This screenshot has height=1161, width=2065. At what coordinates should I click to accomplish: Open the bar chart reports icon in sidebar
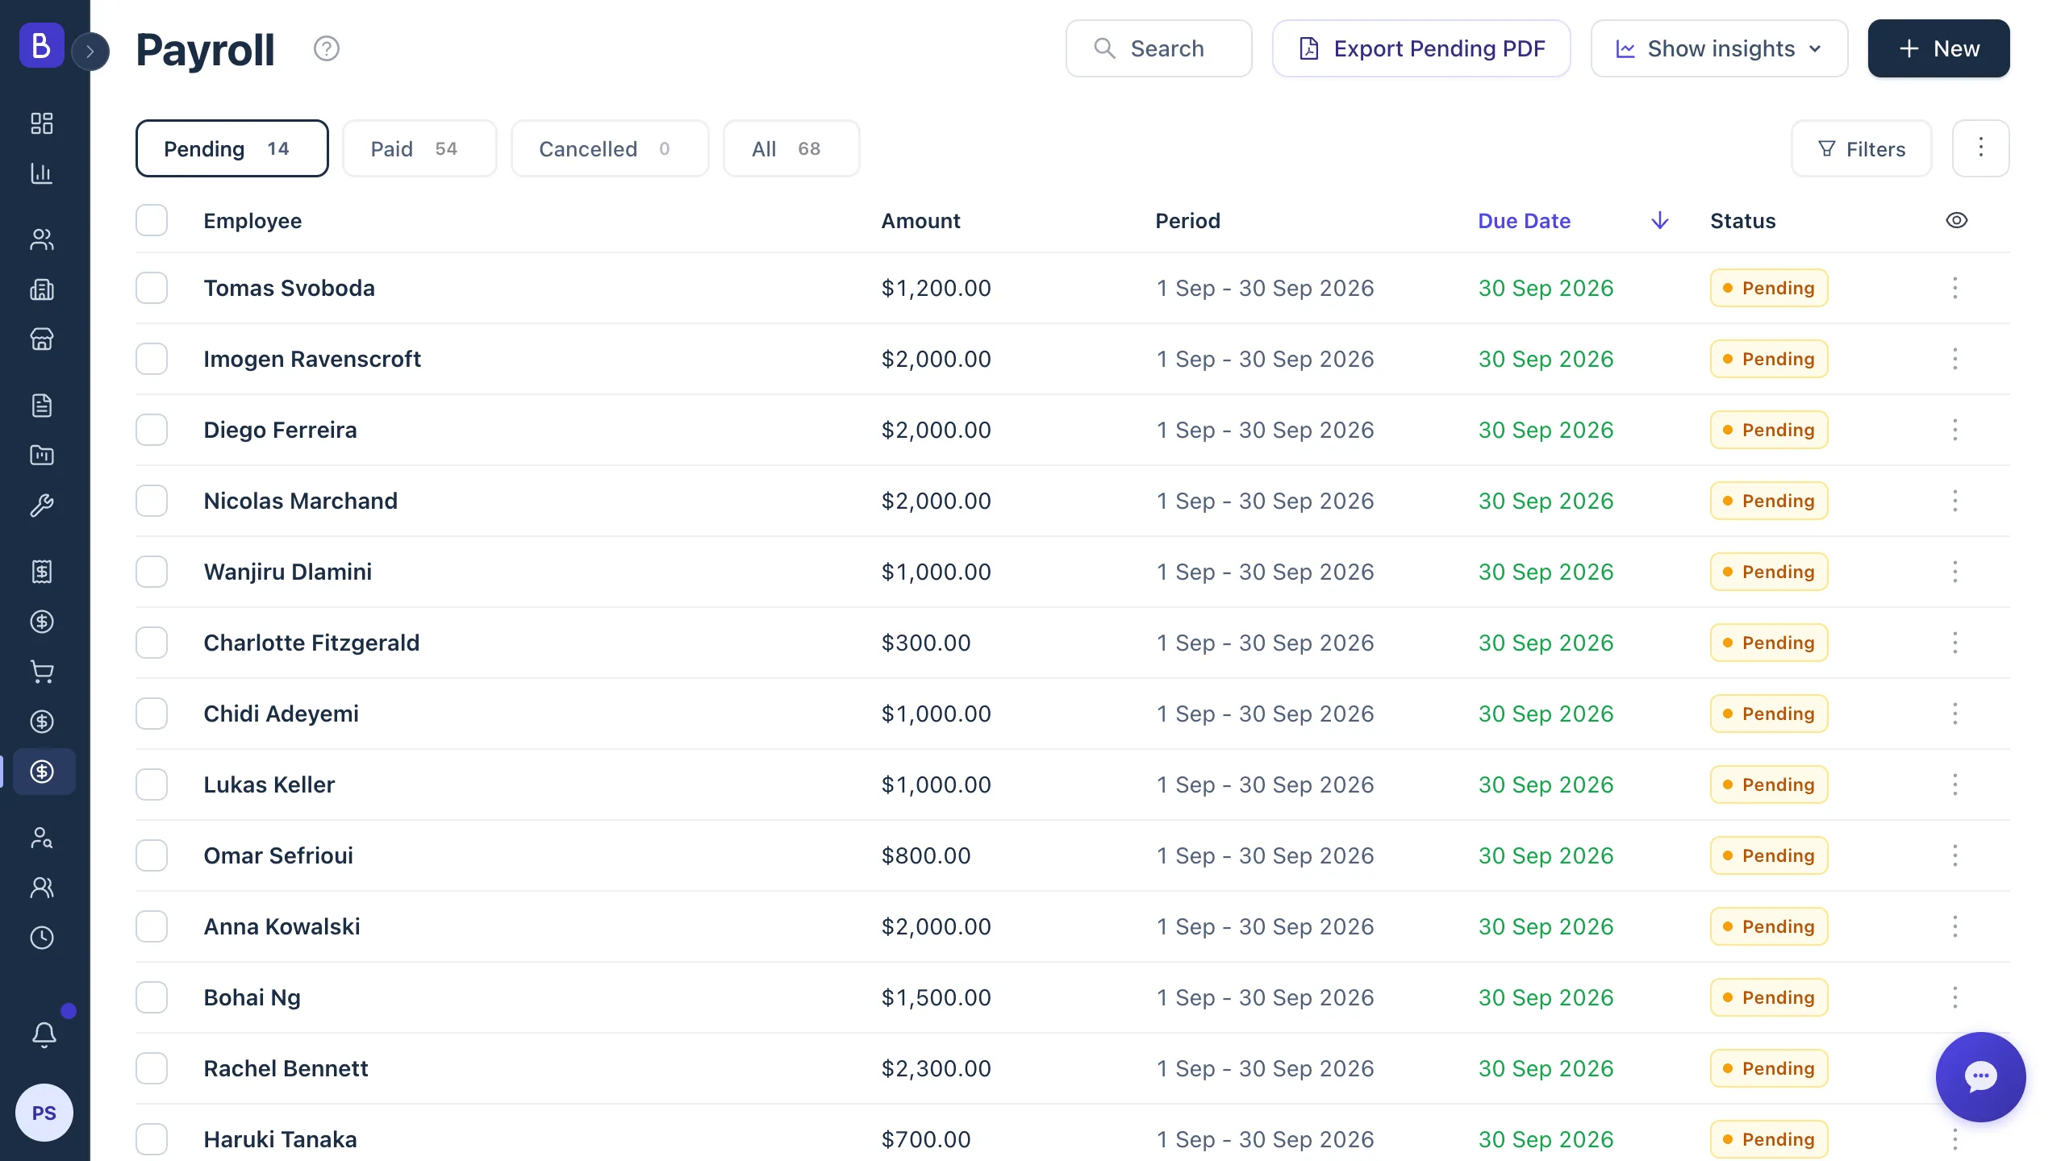(x=42, y=173)
